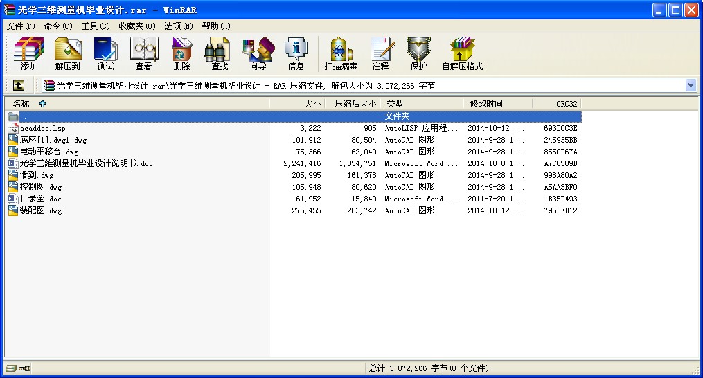Sort by the CRC32 column header
Screen dimensions: 703x378
click(557, 104)
